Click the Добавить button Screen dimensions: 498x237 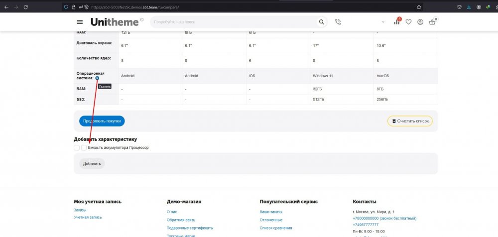[92, 164]
